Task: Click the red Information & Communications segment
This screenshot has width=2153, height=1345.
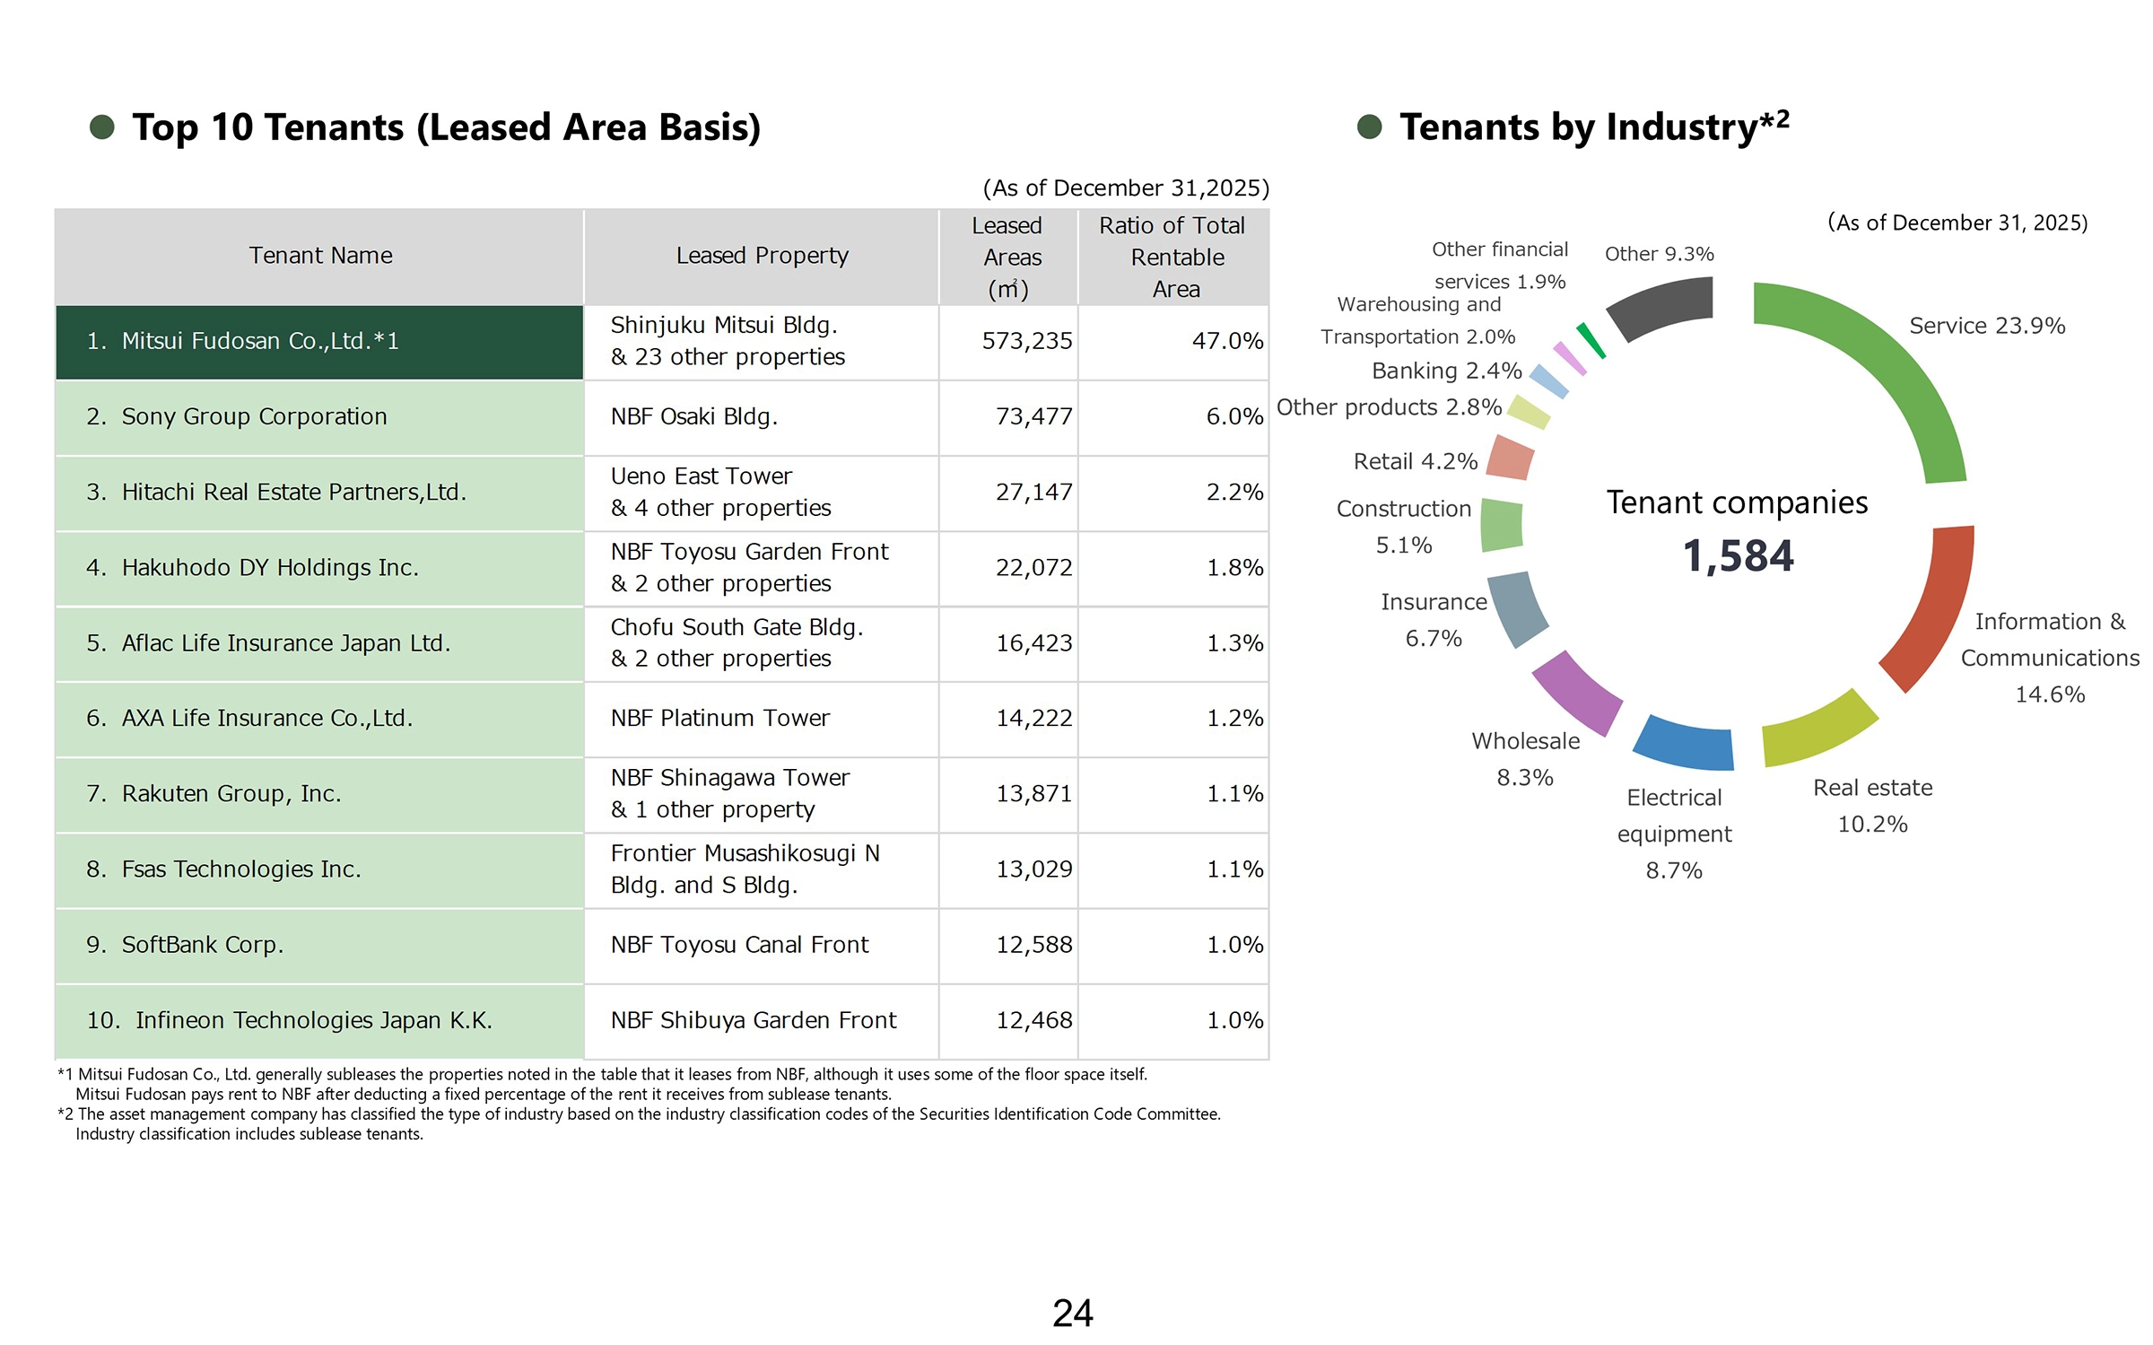Action: click(x=1938, y=610)
